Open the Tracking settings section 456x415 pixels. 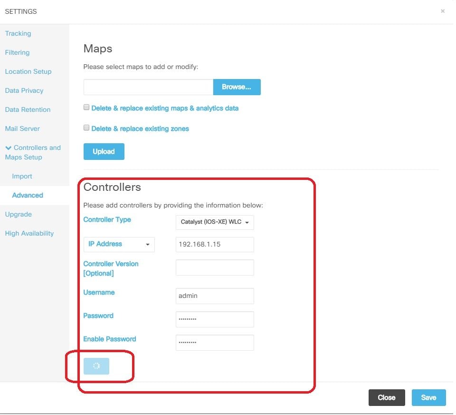pos(18,33)
